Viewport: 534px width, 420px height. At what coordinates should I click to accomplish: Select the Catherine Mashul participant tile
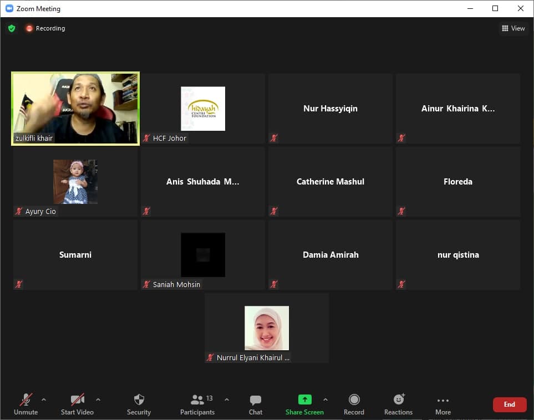point(330,182)
